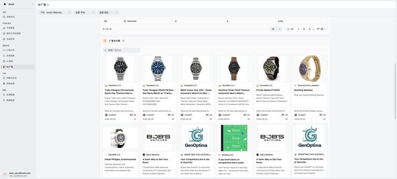Go to the previous page 上一页
Viewport: 397px width, 179px height.
tap(289, 29)
